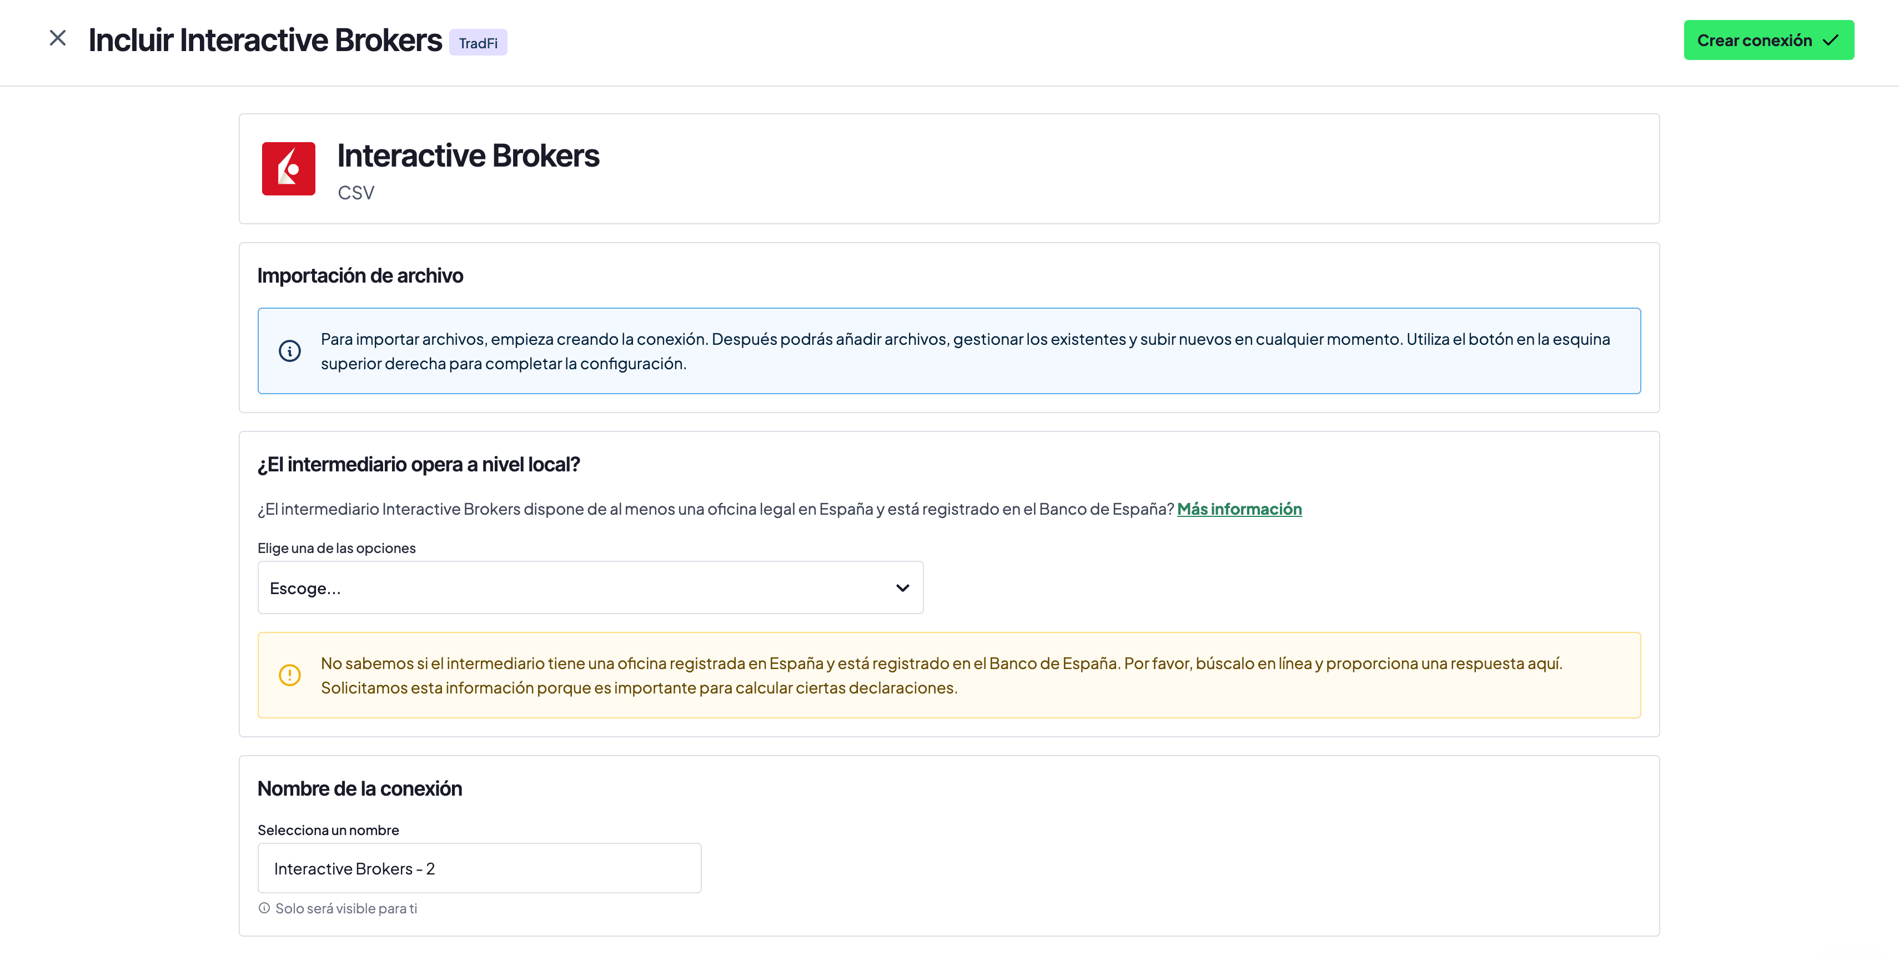Focus the connection name input field
Screen dimensions: 1899x955
point(479,869)
